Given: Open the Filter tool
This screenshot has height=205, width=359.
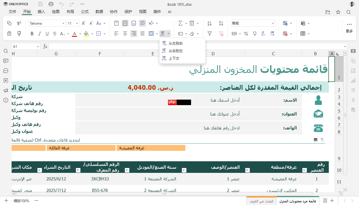Looking at the screenshot, I should point(209,33).
